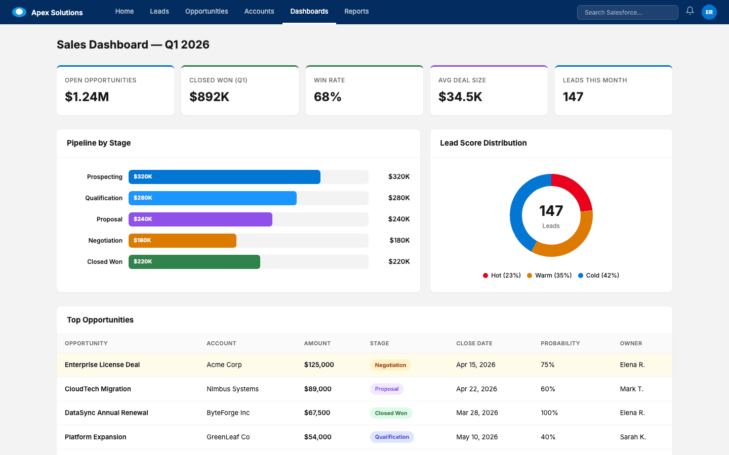Click the Mark T. owner cell
The height and width of the screenshot is (455, 729).
coord(632,389)
